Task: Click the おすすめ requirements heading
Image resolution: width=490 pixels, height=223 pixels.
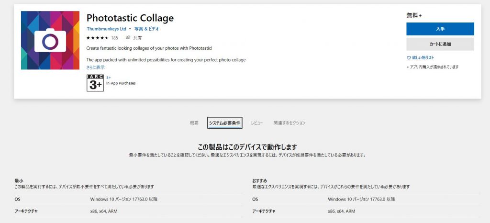Action: click(260, 181)
